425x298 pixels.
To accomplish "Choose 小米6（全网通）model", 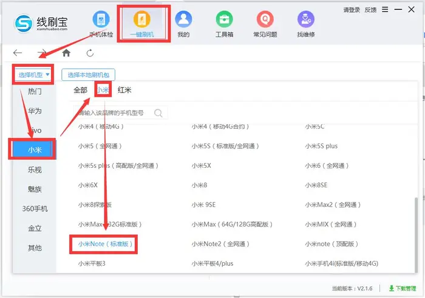I will (x=327, y=166).
